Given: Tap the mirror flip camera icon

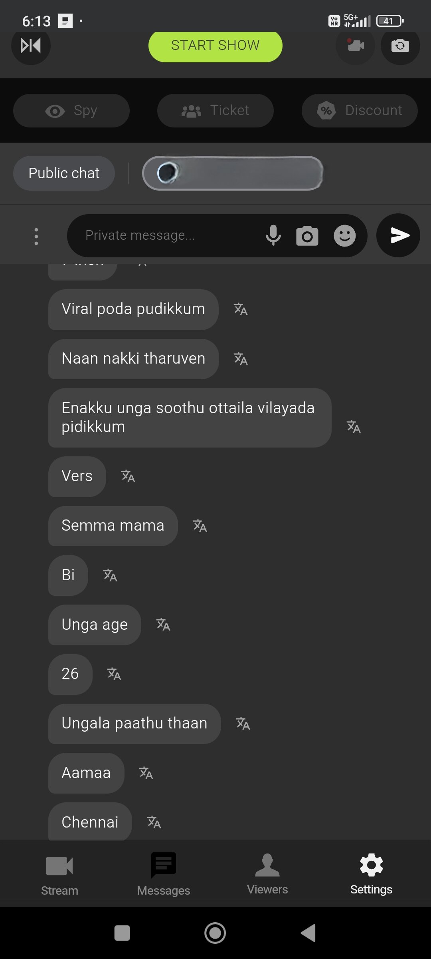Looking at the screenshot, I should coord(31,46).
